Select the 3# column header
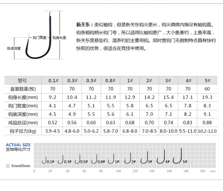The height and width of the screenshot is (191, 223). tap(168, 81)
